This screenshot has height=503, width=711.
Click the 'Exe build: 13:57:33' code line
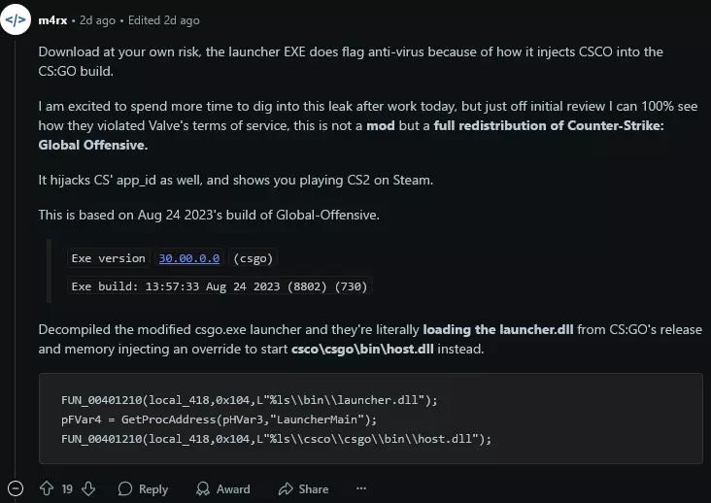219,286
